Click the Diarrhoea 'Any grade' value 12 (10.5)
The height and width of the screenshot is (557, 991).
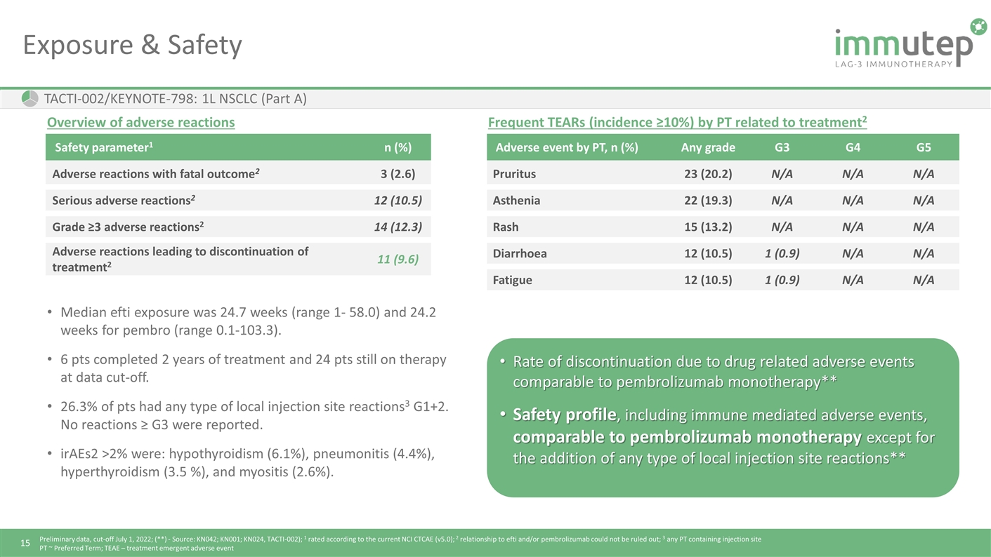click(708, 253)
